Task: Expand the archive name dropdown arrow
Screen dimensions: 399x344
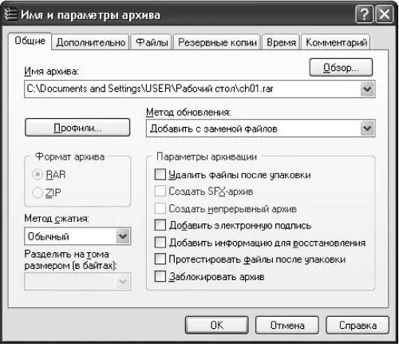Action: point(367,89)
